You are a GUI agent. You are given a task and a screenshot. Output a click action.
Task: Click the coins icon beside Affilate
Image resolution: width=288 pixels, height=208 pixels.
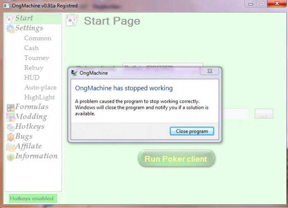[x=10, y=147]
